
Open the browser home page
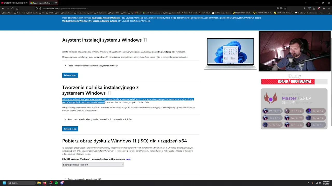[x=17, y=8]
